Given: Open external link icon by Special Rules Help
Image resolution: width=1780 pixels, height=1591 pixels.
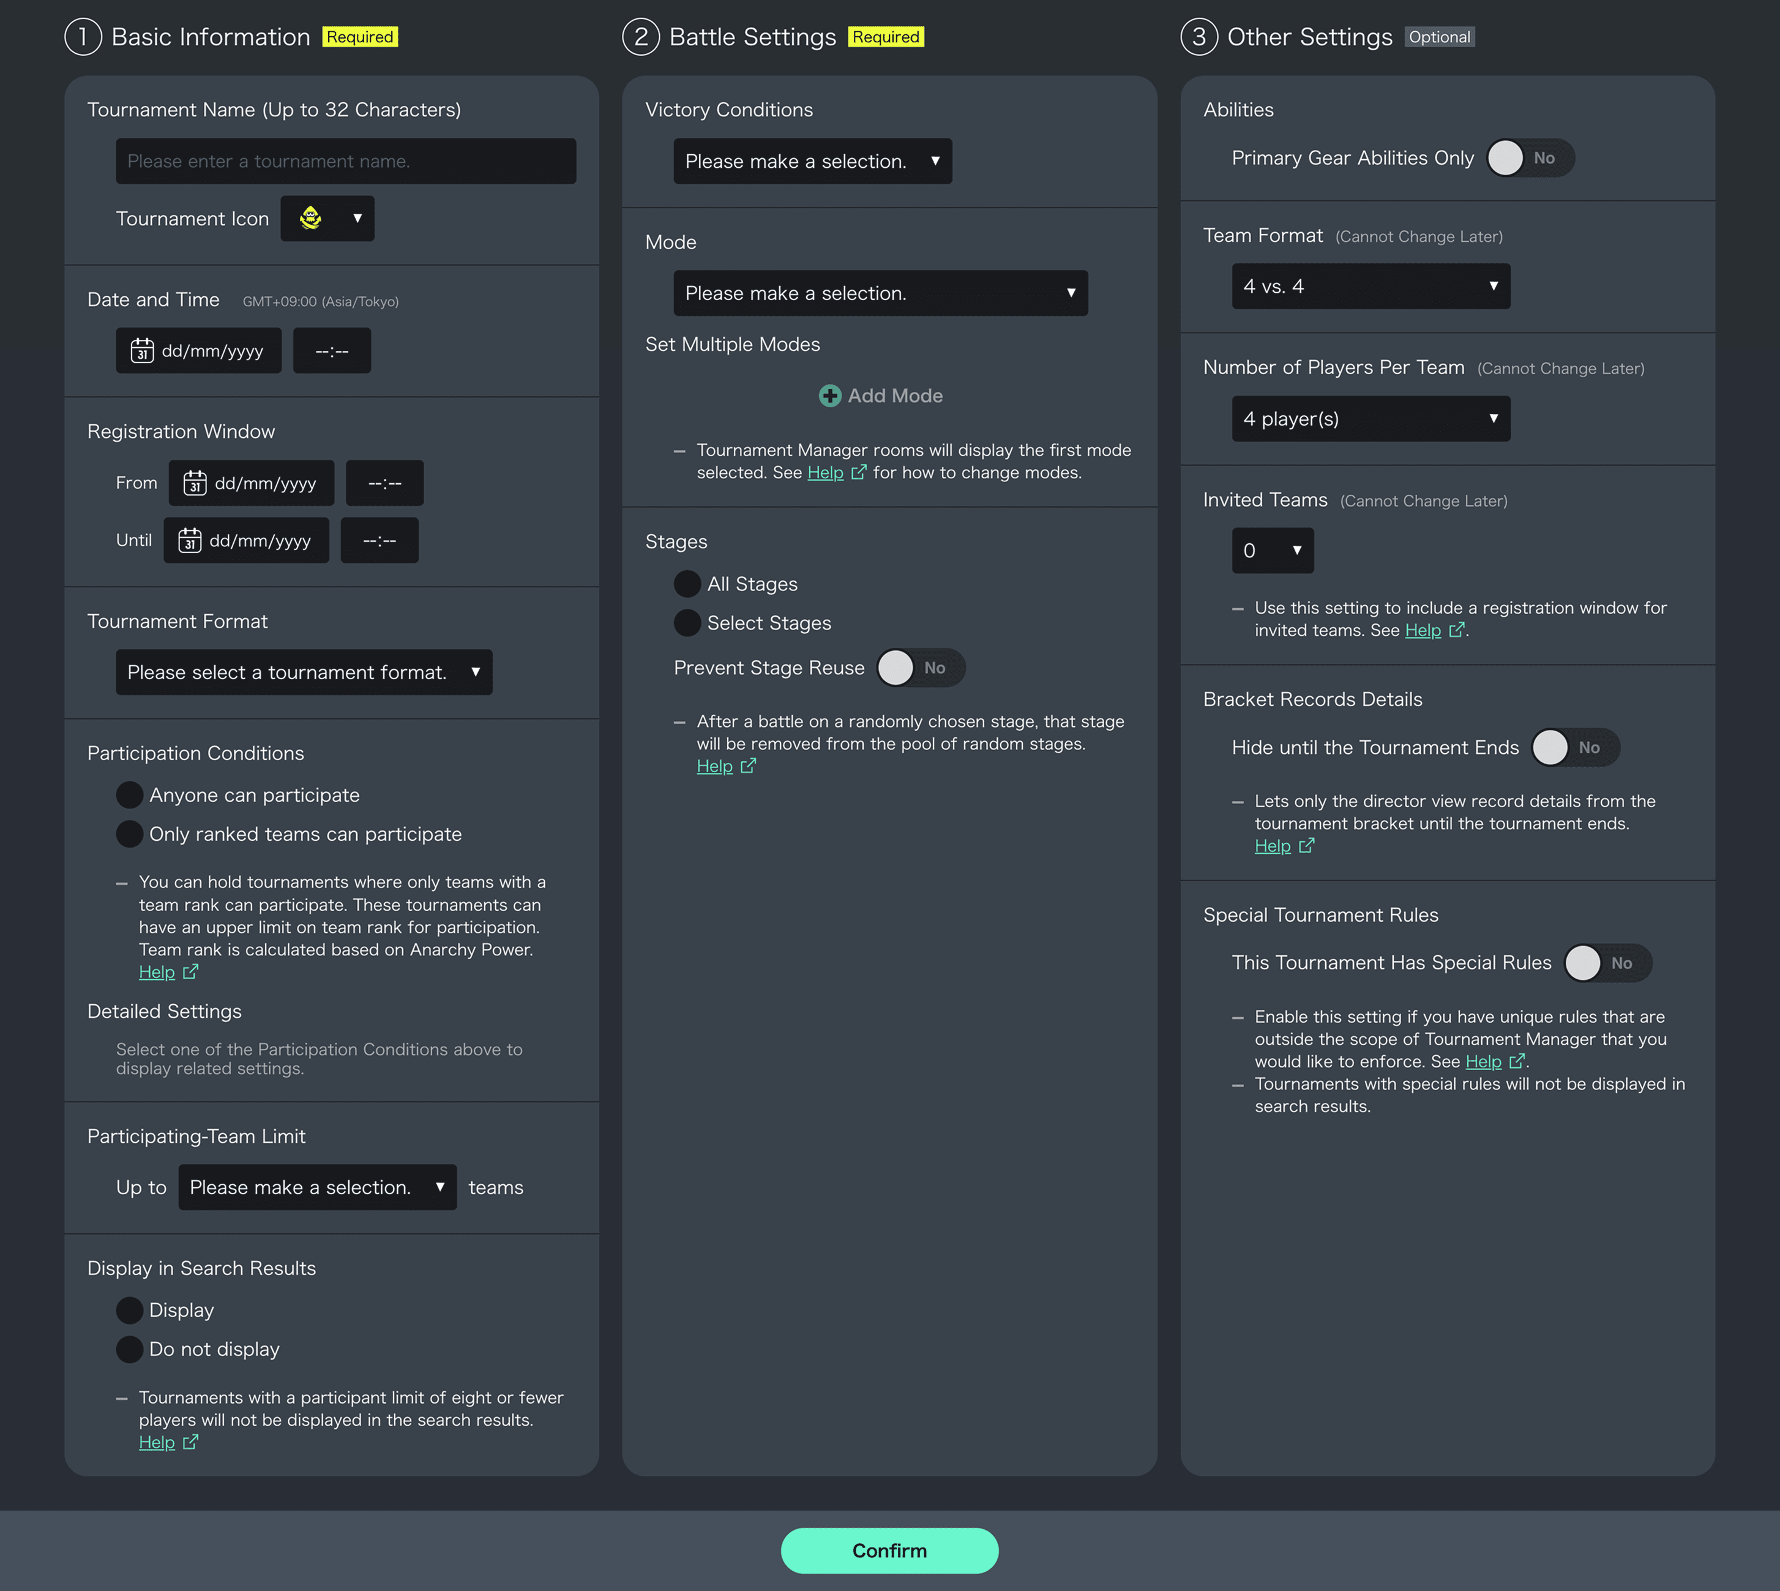Looking at the screenshot, I should pos(1517,1062).
